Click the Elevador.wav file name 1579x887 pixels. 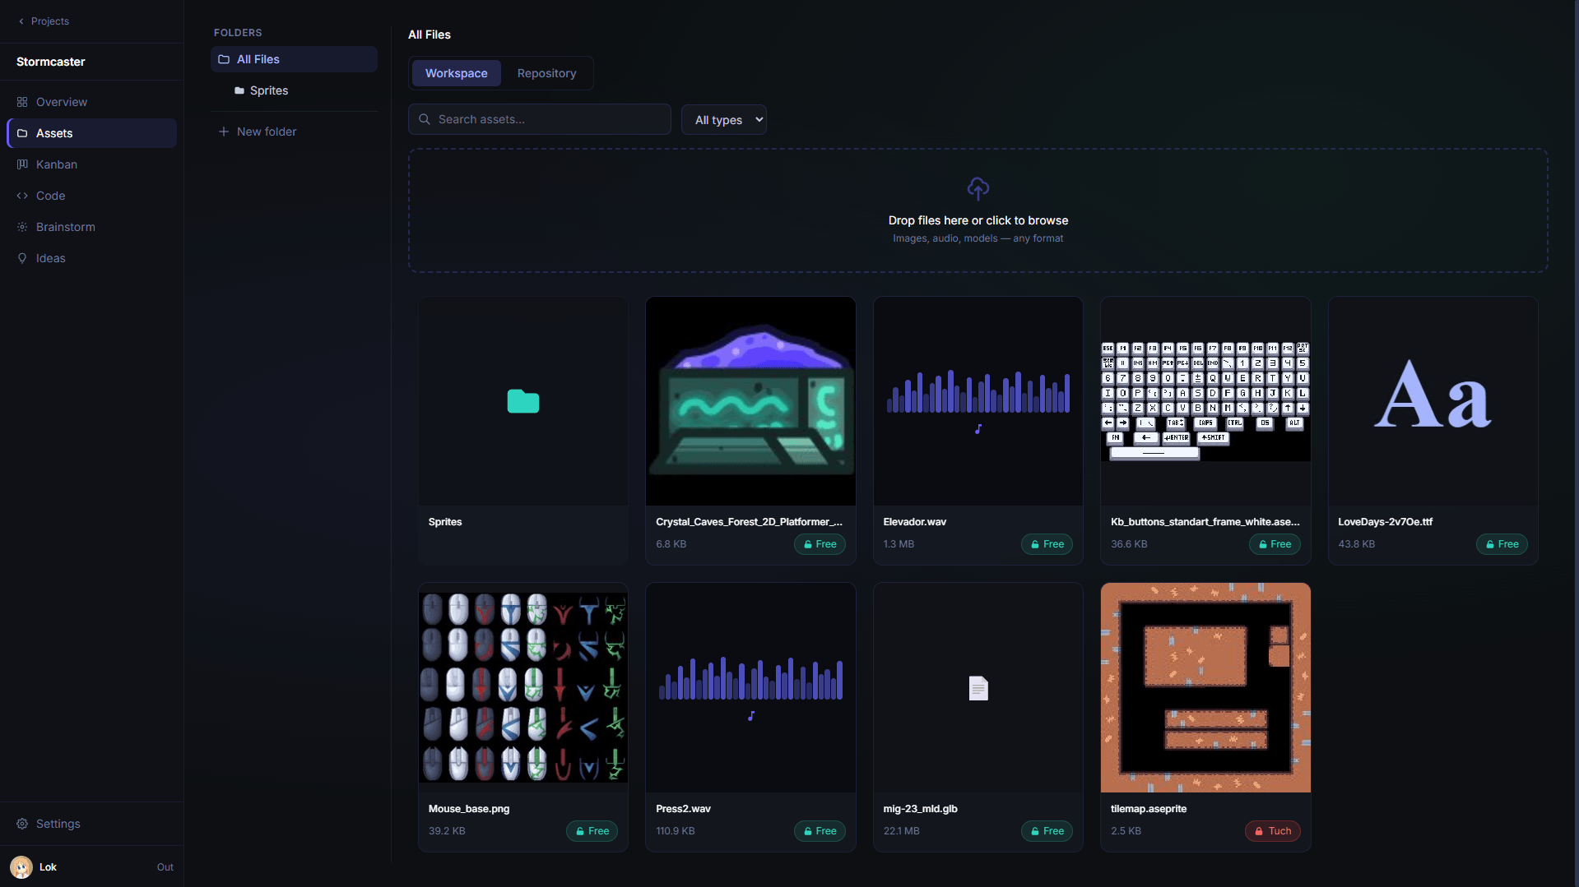point(914,522)
